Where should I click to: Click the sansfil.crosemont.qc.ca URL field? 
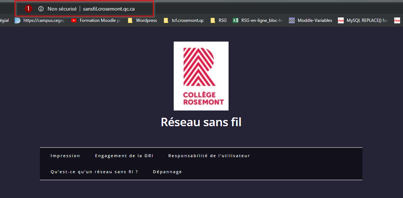pos(109,9)
